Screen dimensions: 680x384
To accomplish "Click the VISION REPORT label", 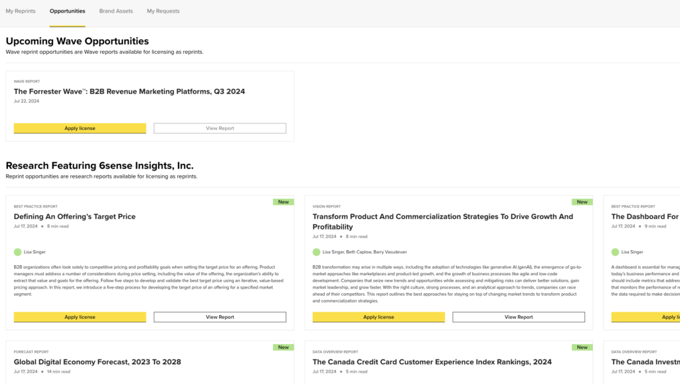I will tap(327, 206).
